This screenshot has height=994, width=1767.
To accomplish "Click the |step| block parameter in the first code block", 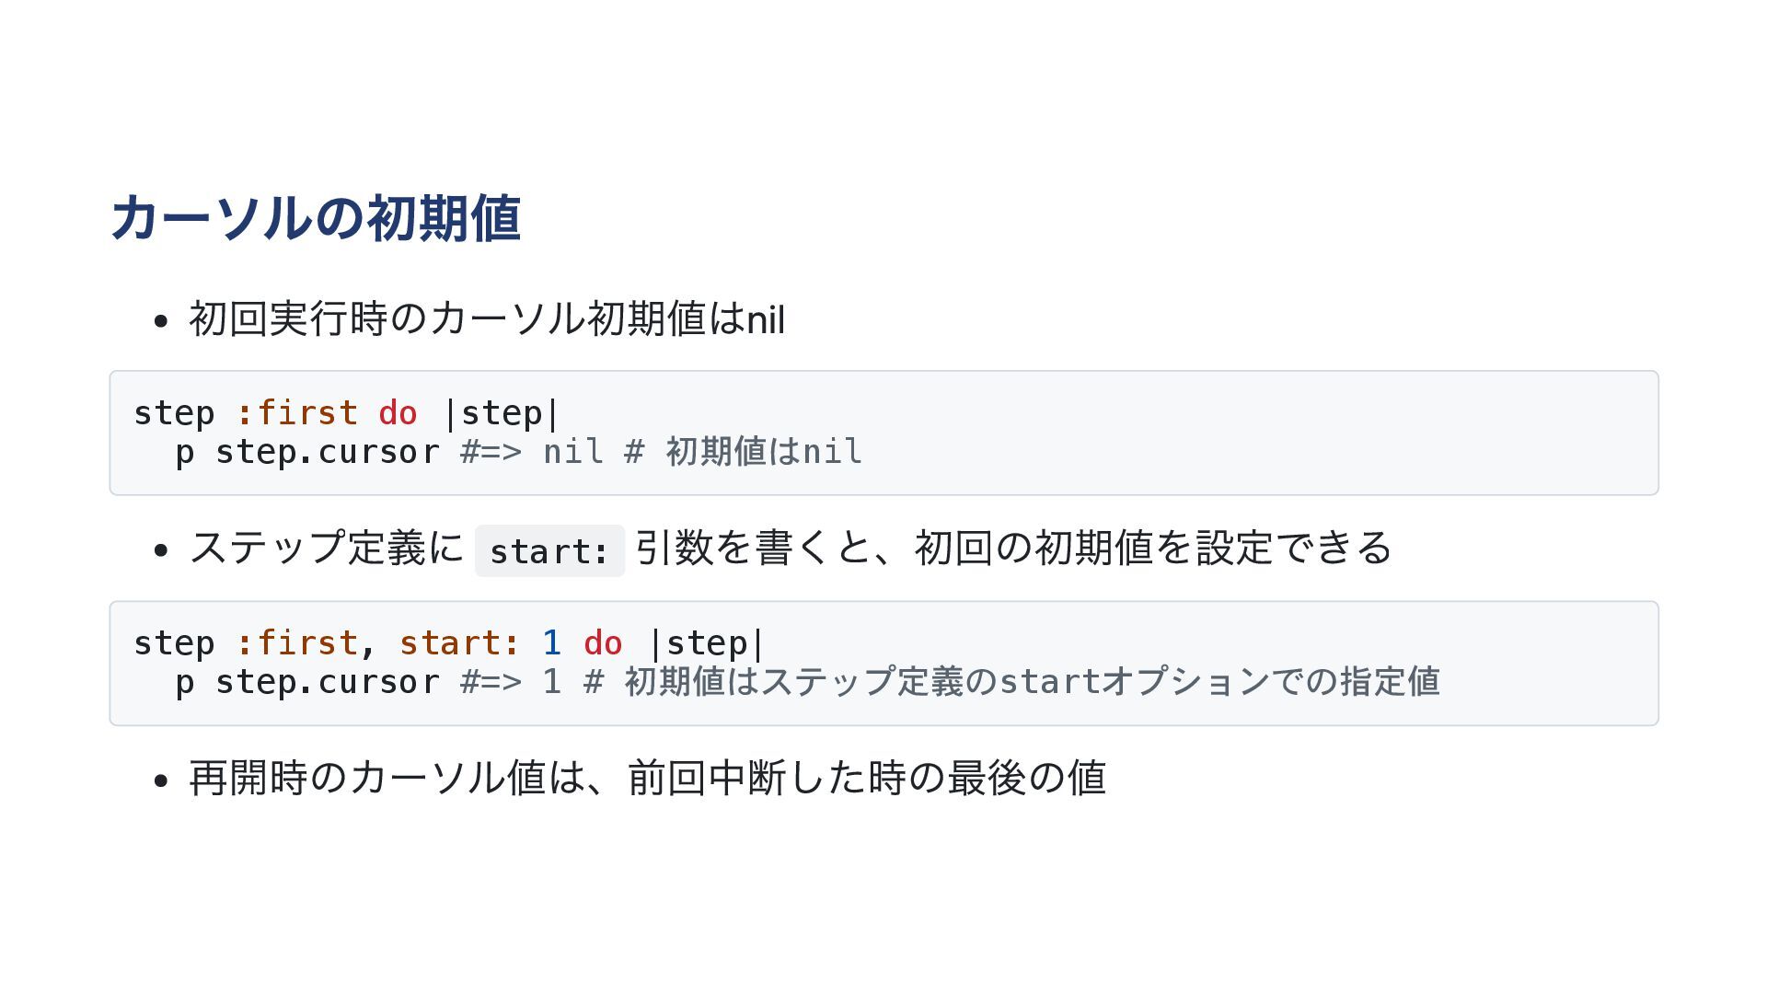I will pyautogui.click(x=501, y=413).
